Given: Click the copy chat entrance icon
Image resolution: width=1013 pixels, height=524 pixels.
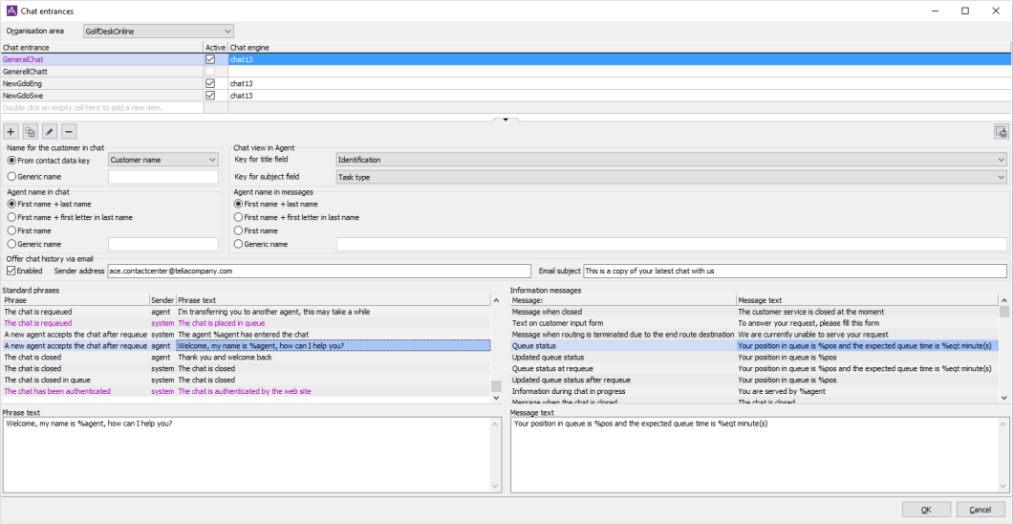Looking at the screenshot, I should pyautogui.click(x=30, y=132).
